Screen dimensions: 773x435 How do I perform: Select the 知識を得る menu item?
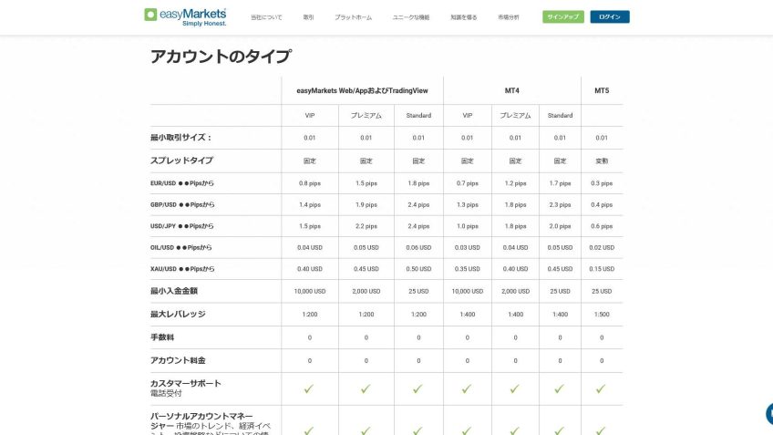(x=465, y=17)
